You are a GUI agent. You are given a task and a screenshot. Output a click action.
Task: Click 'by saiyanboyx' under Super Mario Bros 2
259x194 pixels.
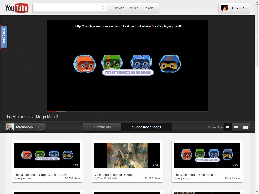[23, 178]
